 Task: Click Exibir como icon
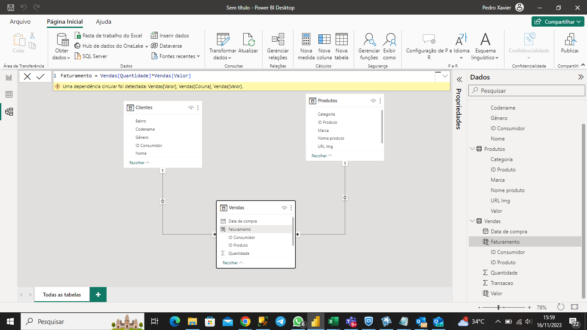click(x=389, y=39)
